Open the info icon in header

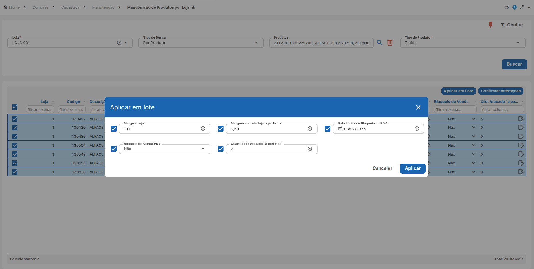click(x=514, y=7)
